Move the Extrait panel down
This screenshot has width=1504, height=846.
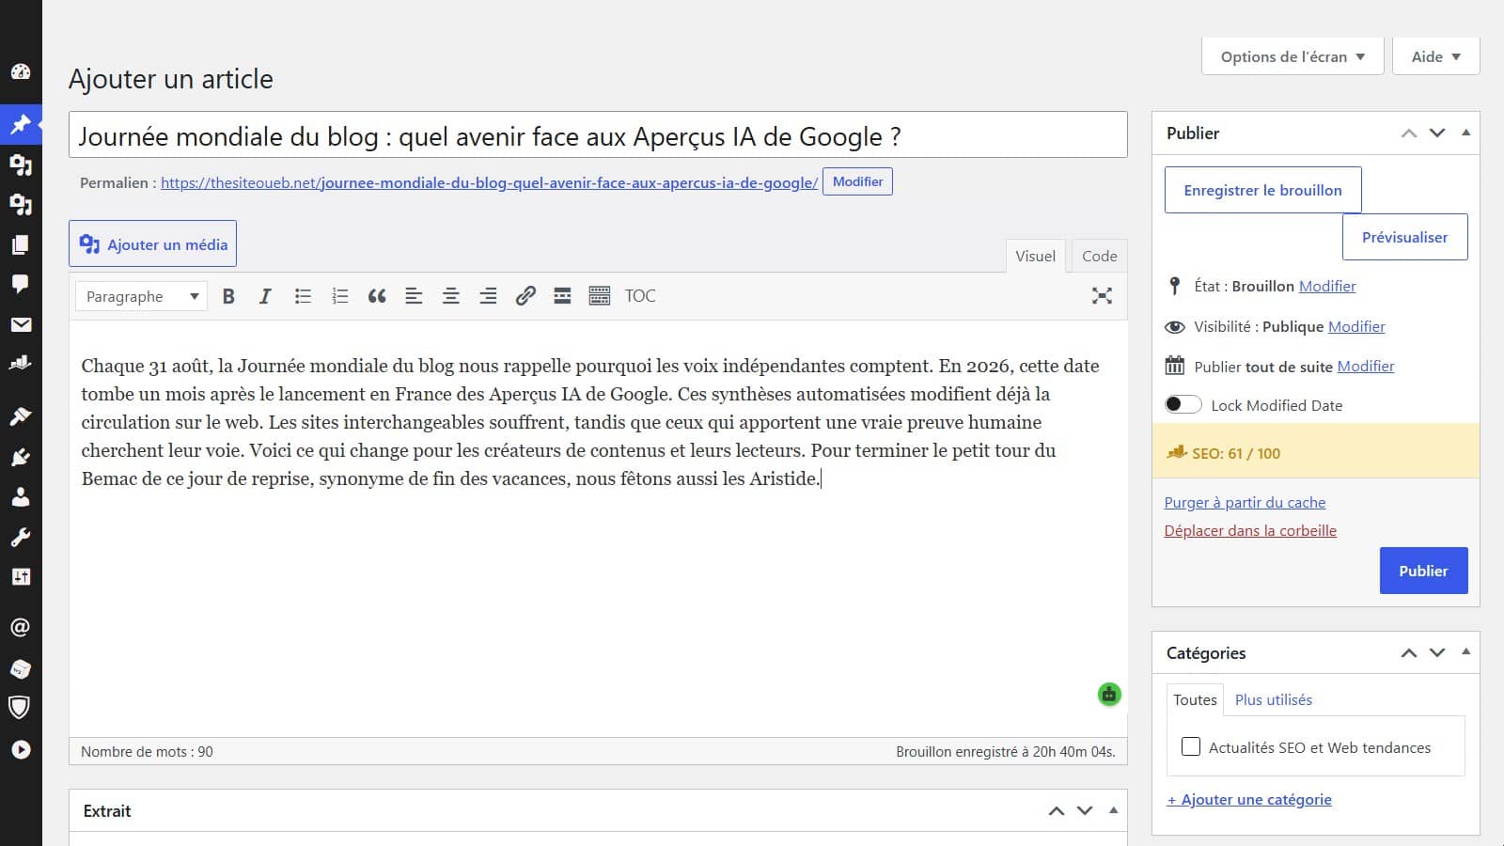(x=1085, y=810)
